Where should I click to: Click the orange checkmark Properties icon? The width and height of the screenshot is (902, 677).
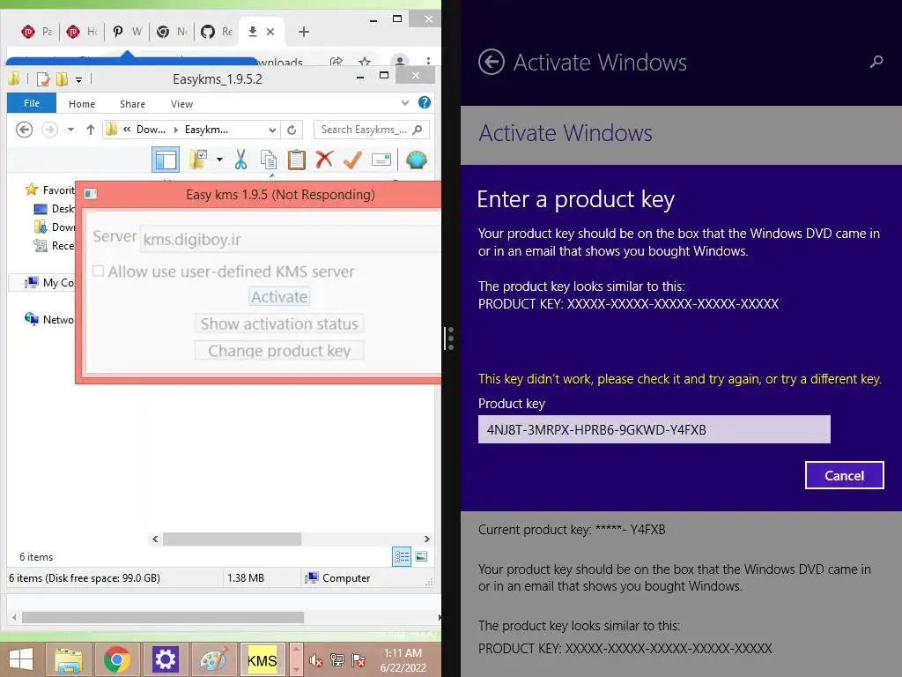[x=352, y=160]
